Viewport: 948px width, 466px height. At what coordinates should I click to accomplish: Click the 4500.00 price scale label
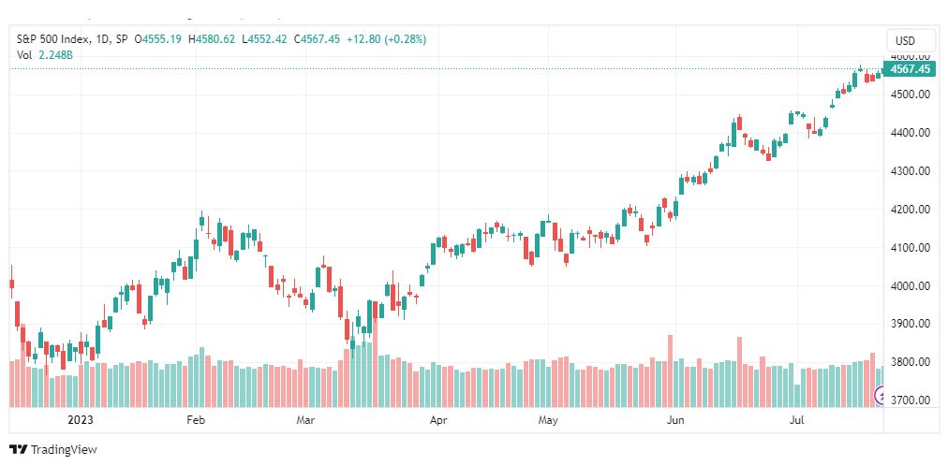pos(910,95)
